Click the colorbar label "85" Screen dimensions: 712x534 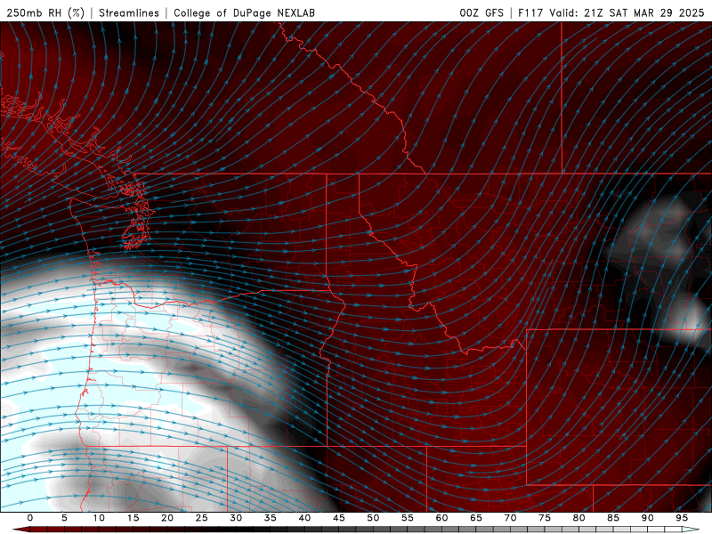tap(613, 518)
